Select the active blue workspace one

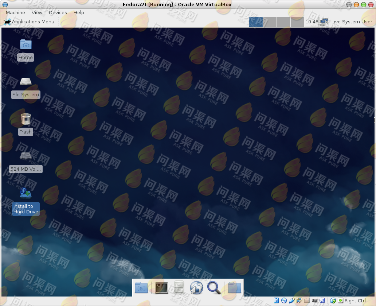pyautogui.click(x=256, y=22)
